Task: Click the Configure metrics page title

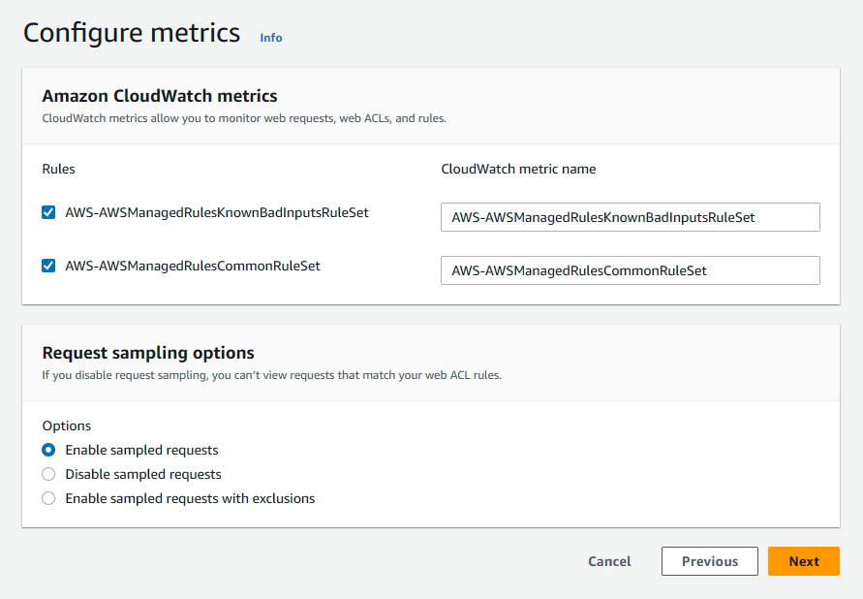Action: coord(132,33)
